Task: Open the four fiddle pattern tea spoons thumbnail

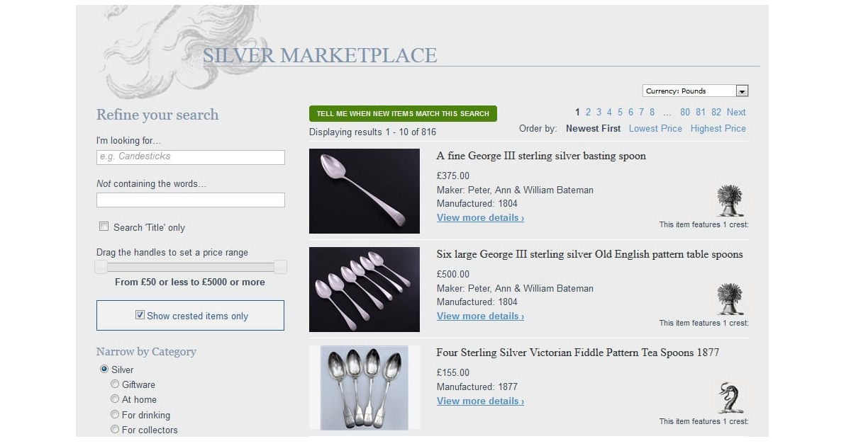Action: pos(365,388)
